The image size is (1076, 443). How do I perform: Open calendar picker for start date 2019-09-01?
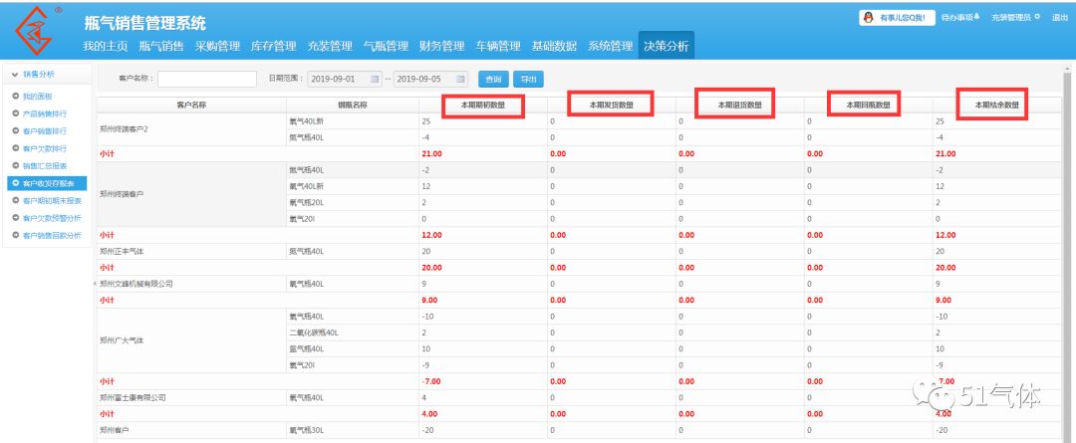click(375, 79)
